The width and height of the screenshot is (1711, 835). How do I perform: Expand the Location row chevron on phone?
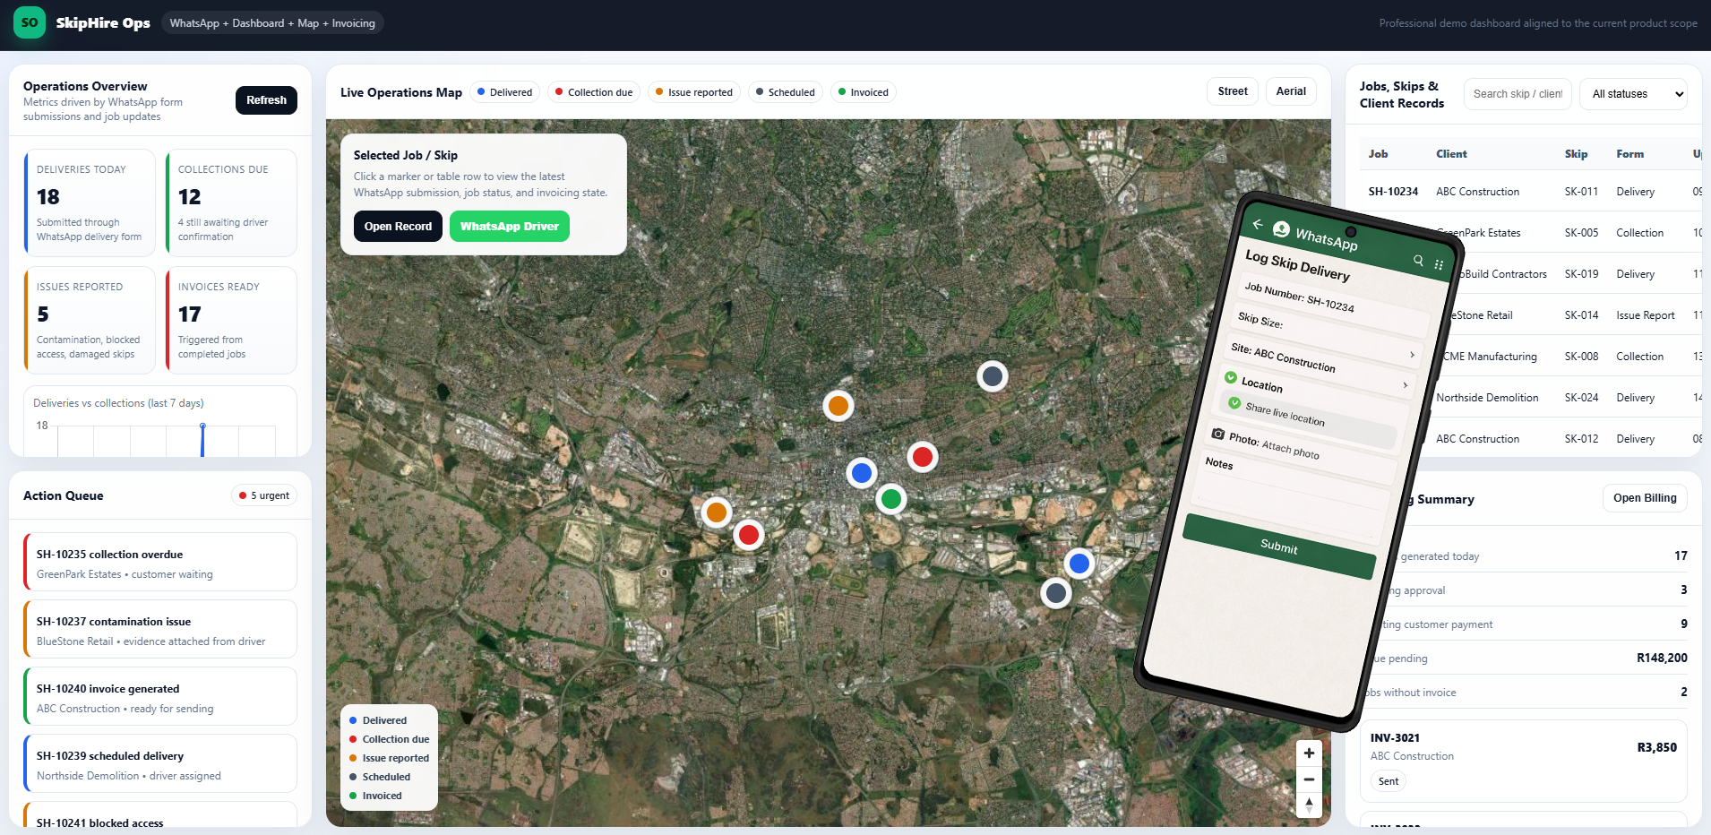(1405, 385)
